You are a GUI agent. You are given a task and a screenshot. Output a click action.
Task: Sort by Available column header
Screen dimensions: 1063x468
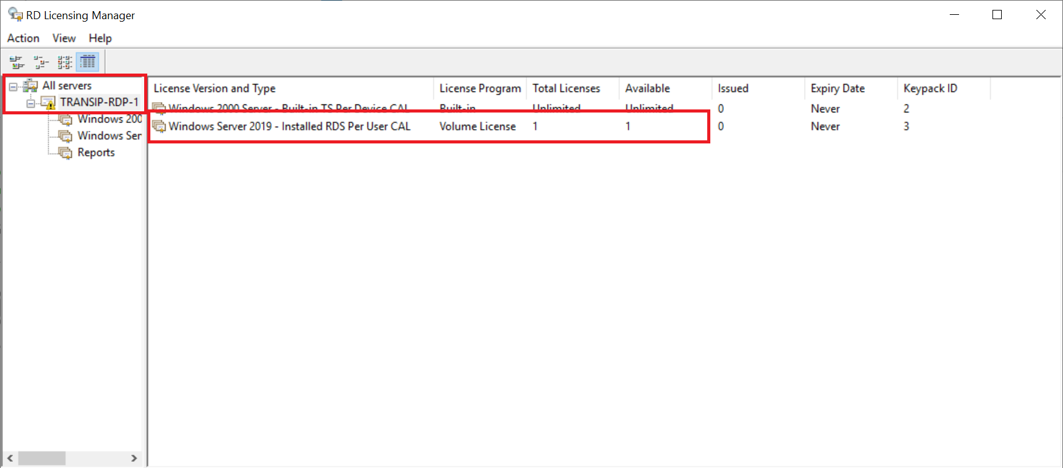666,88
